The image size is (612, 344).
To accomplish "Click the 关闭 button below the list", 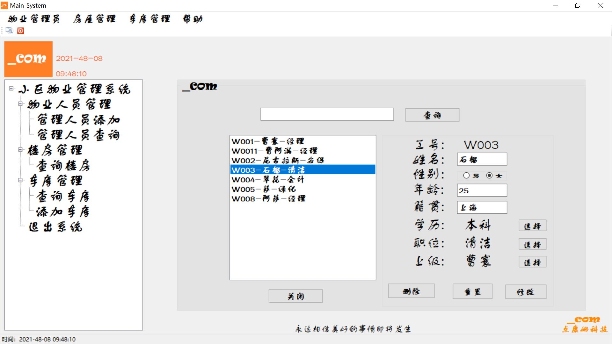I will [x=295, y=296].
